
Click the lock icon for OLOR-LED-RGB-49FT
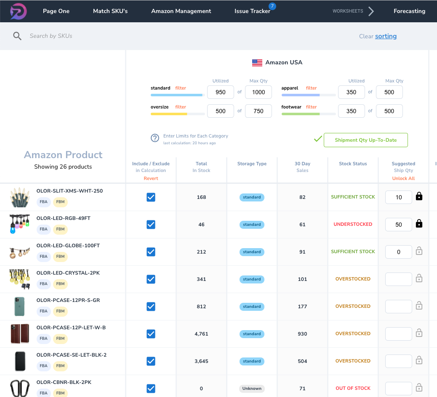pyautogui.click(x=419, y=224)
